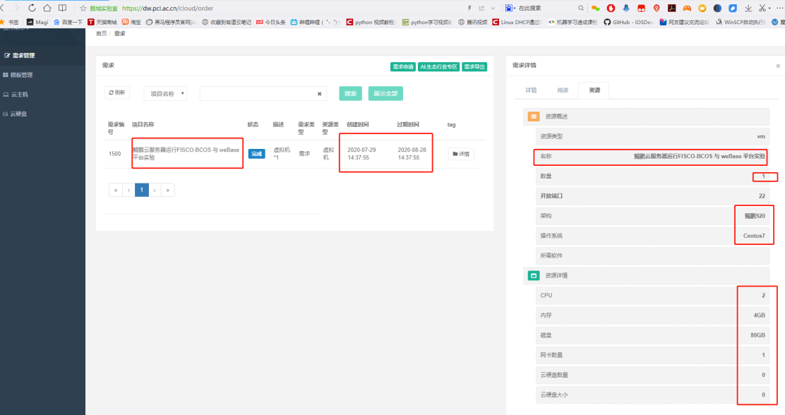This screenshot has height=415, width=785.
Task: Open the orange game controller extension
Action: click(x=687, y=8)
